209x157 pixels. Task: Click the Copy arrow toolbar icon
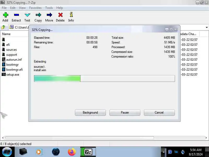point(38,15)
